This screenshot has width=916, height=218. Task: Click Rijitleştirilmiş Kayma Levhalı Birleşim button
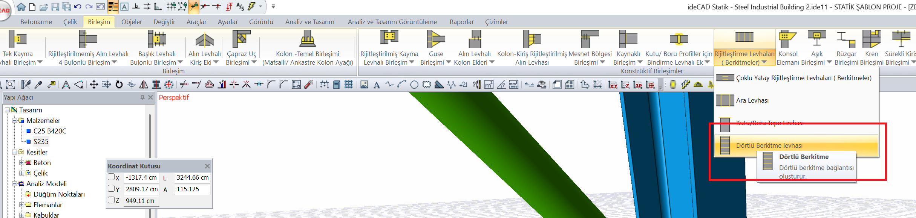point(389,47)
